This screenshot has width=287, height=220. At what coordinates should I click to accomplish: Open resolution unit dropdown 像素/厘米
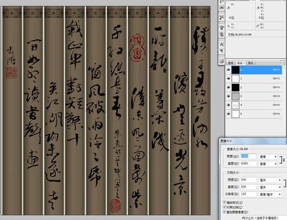[x=270, y=194]
